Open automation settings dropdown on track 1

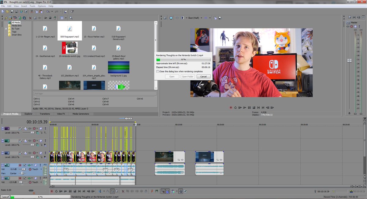[x=37, y=129]
